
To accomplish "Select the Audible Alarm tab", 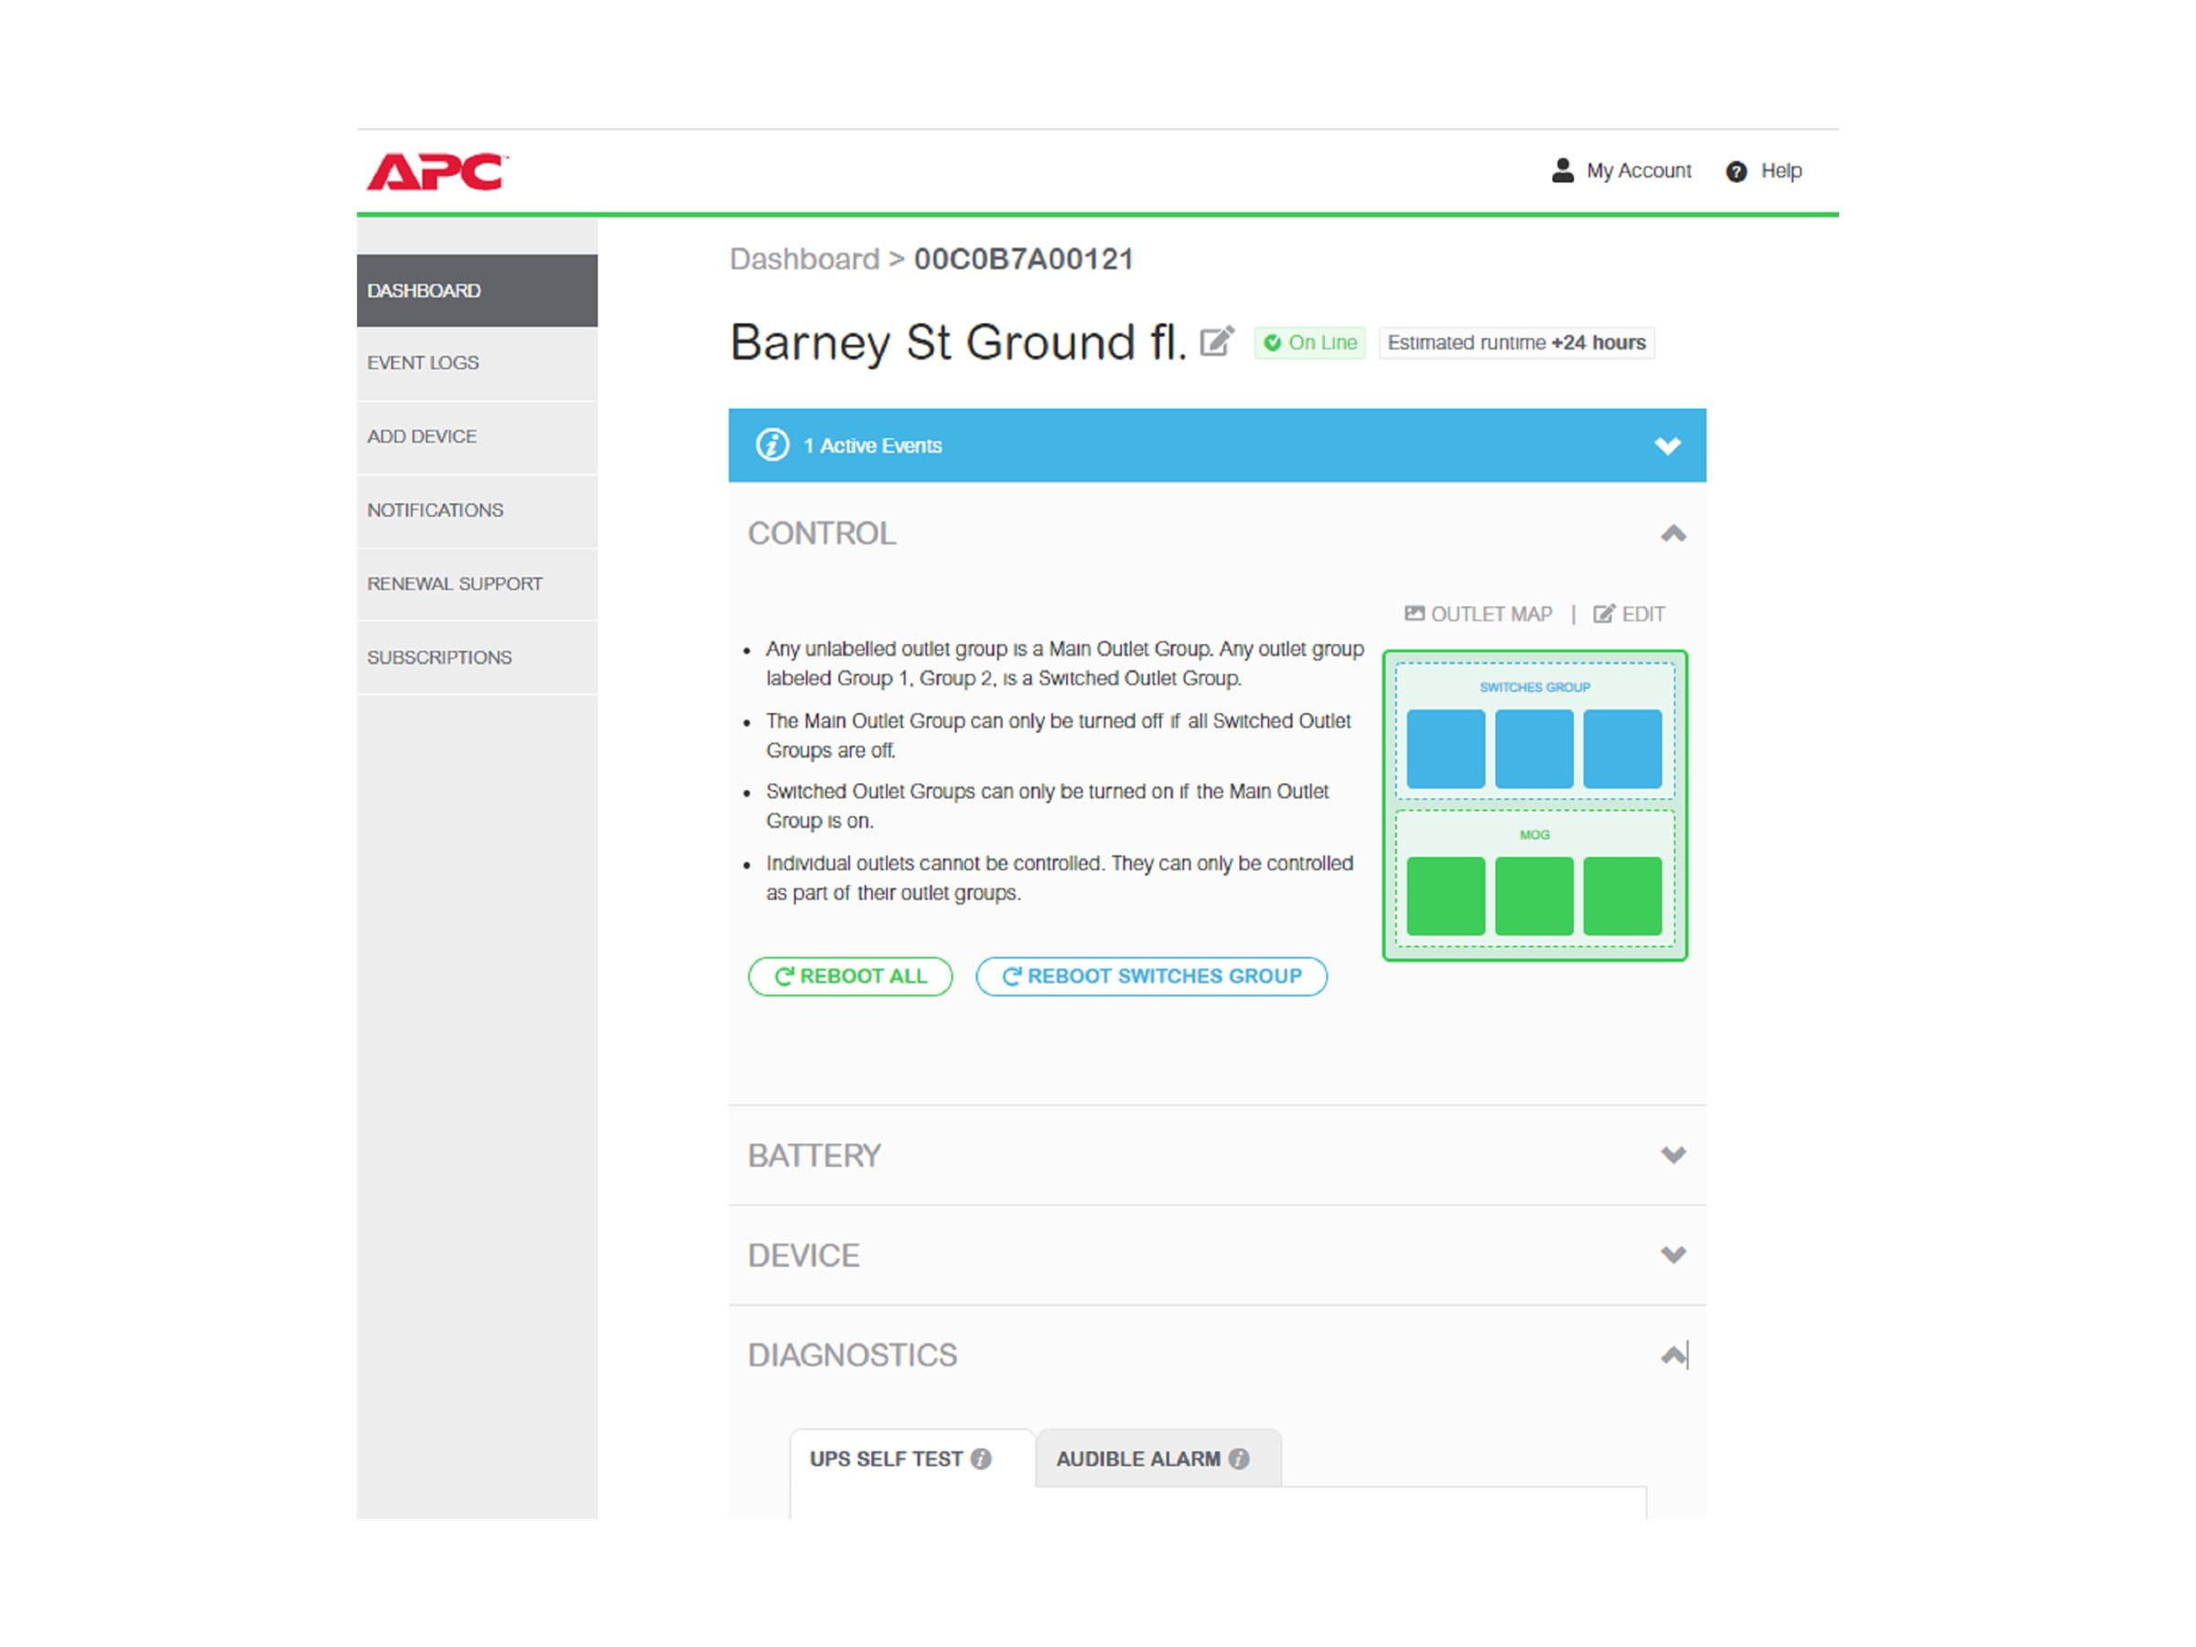I will click(1148, 1459).
